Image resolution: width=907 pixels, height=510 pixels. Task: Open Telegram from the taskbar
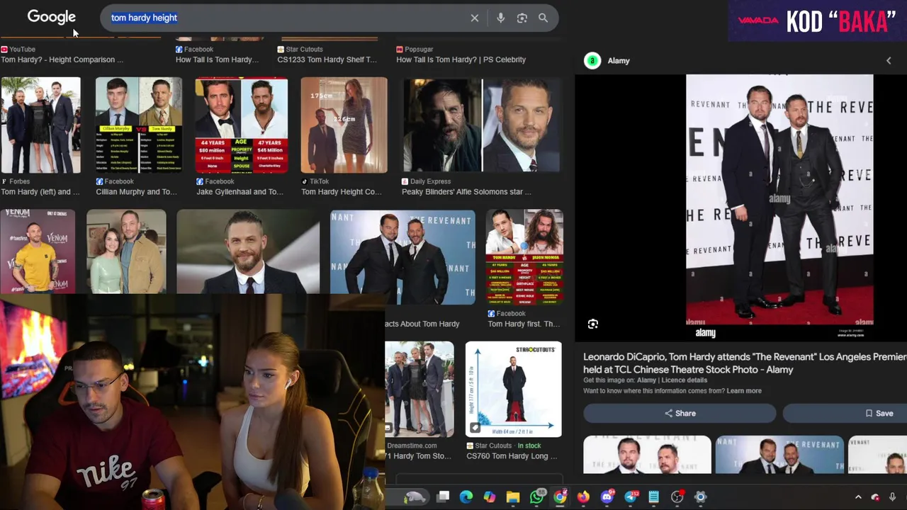tap(631, 497)
